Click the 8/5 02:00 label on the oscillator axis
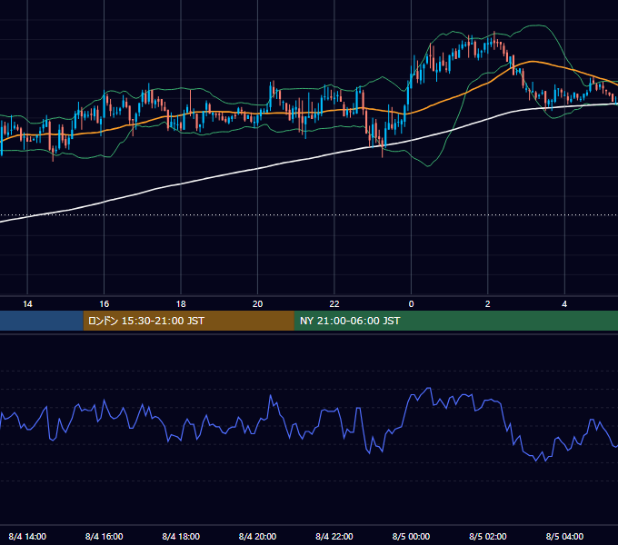The image size is (618, 545). 487,536
